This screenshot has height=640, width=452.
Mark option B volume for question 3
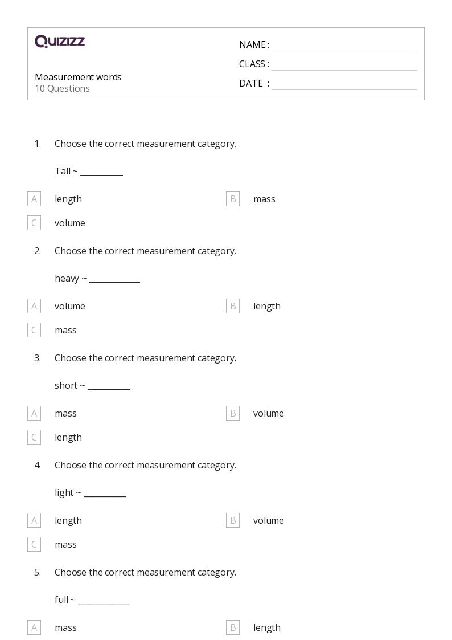click(x=233, y=413)
